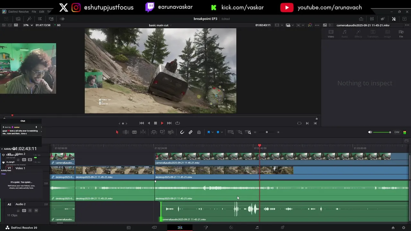
Task: Open the Color page icon
Action: [231, 227]
